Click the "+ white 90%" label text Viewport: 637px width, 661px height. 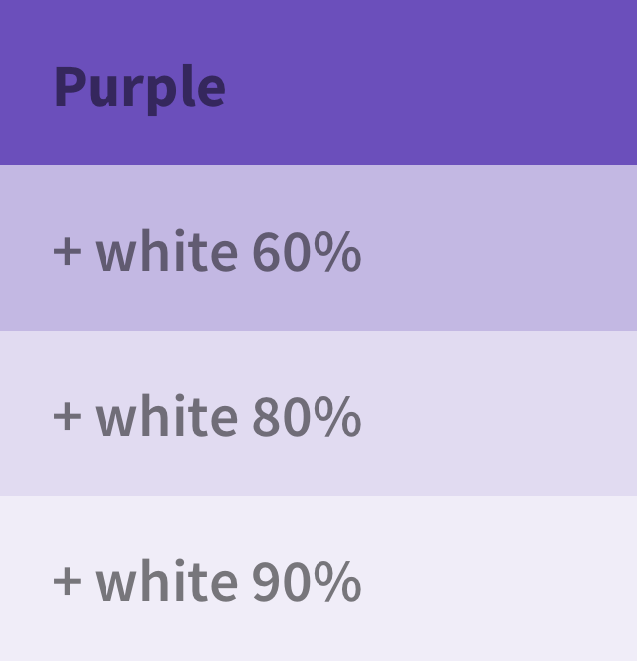(206, 581)
